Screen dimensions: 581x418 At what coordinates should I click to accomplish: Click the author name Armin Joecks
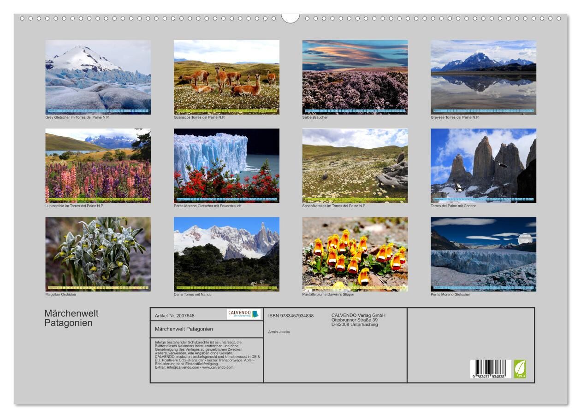pos(279,332)
